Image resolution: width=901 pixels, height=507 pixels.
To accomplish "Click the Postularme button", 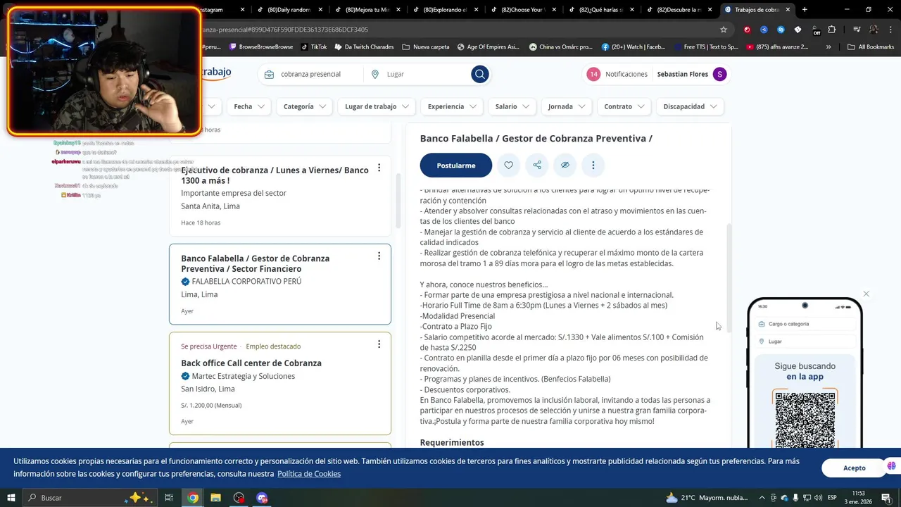I will coord(456,165).
